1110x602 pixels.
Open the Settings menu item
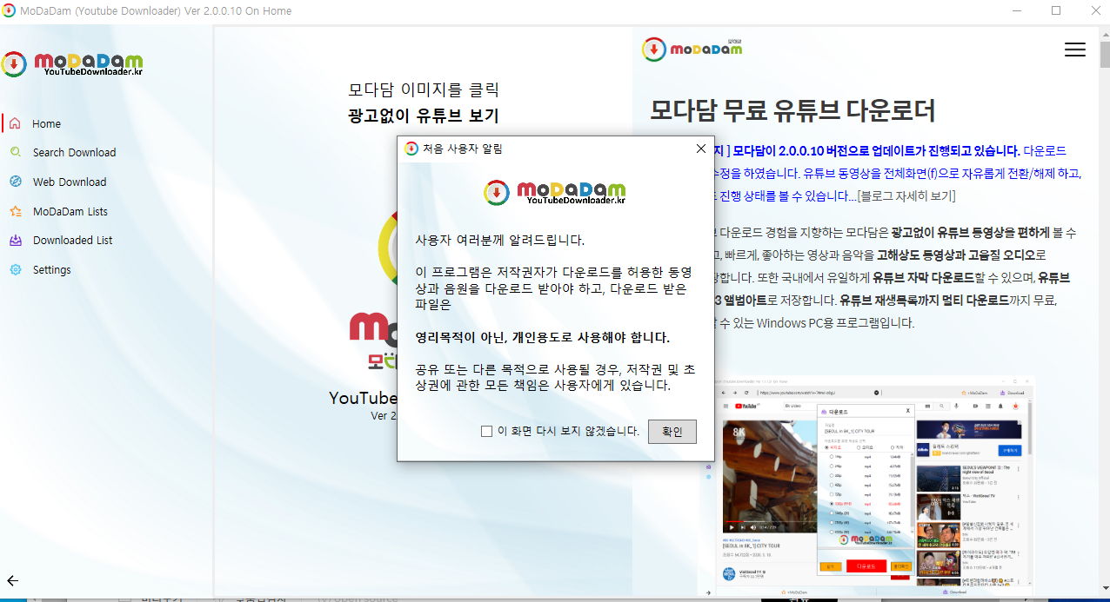click(x=52, y=269)
